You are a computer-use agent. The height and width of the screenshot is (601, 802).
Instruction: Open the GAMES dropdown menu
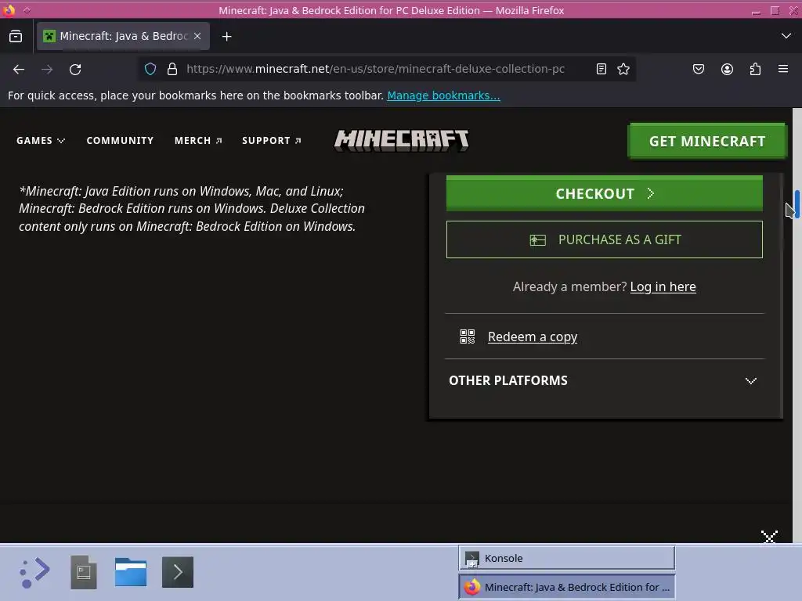coord(41,141)
